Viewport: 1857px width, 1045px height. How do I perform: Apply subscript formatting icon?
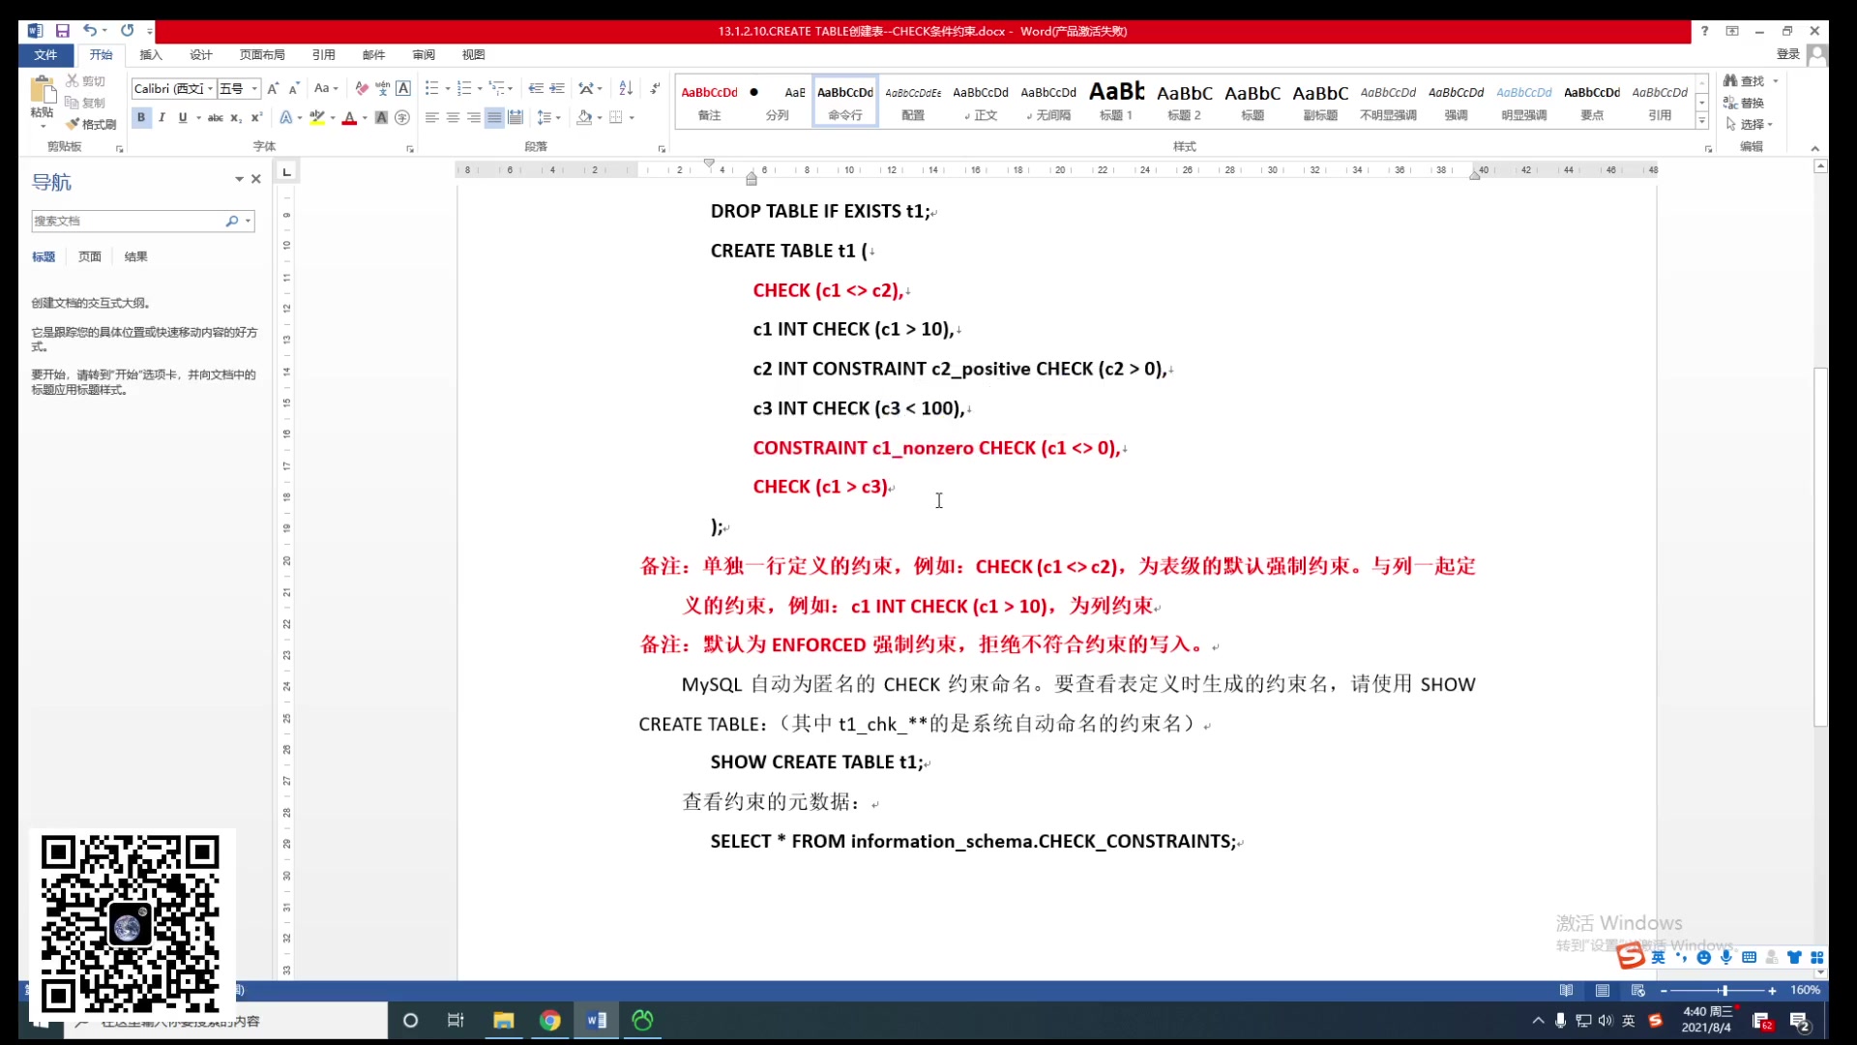click(x=235, y=118)
